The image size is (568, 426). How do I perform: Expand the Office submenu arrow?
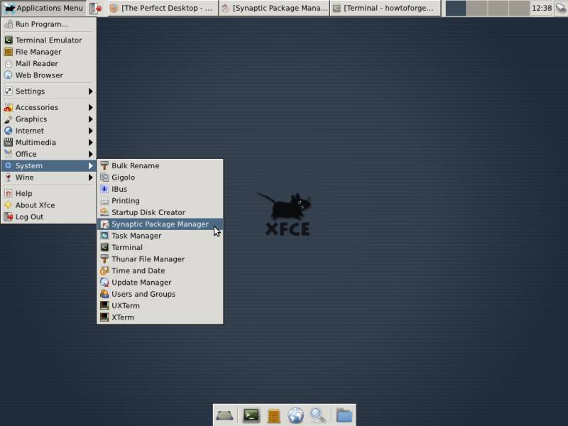tap(91, 154)
